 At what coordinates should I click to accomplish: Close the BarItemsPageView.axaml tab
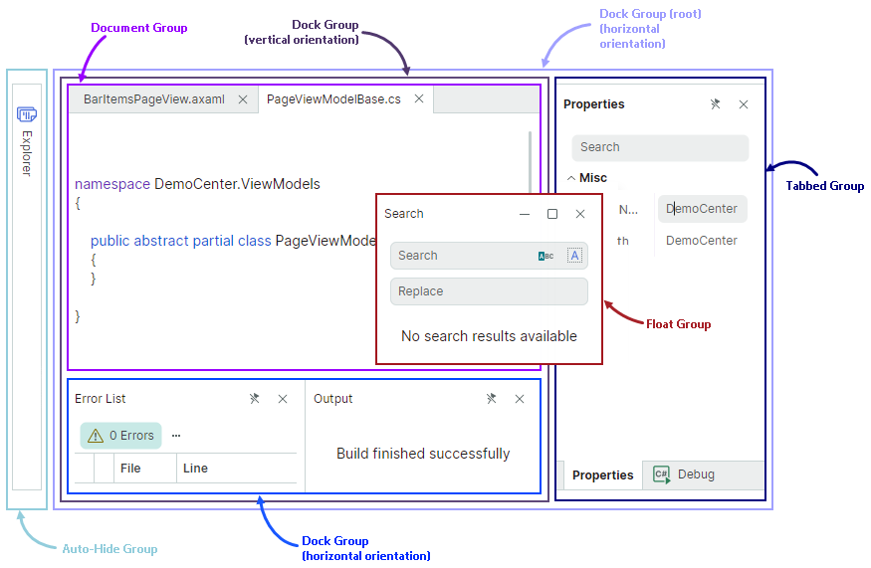pyautogui.click(x=243, y=99)
